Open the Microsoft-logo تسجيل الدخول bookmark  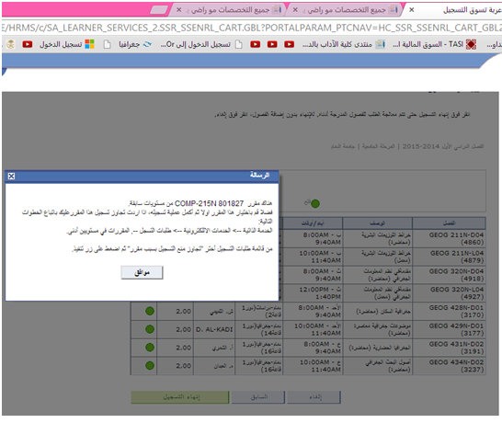coord(66,44)
